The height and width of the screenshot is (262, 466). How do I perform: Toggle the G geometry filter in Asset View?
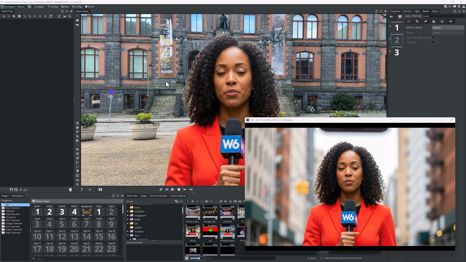pyautogui.click(x=192, y=201)
